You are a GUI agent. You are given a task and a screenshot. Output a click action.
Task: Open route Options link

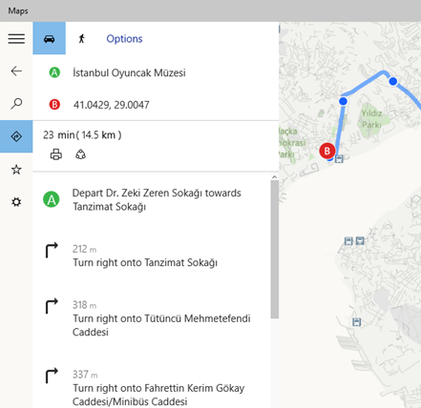tap(124, 39)
